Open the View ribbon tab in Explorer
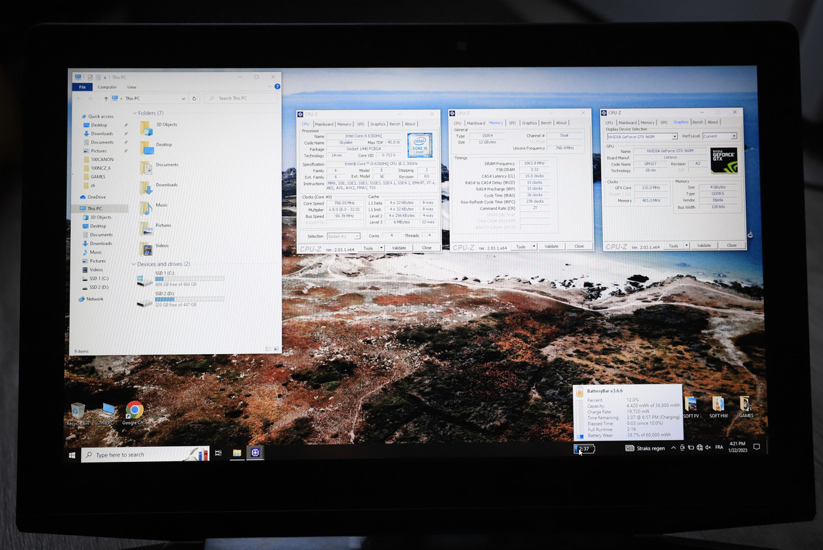 [131, 87]
